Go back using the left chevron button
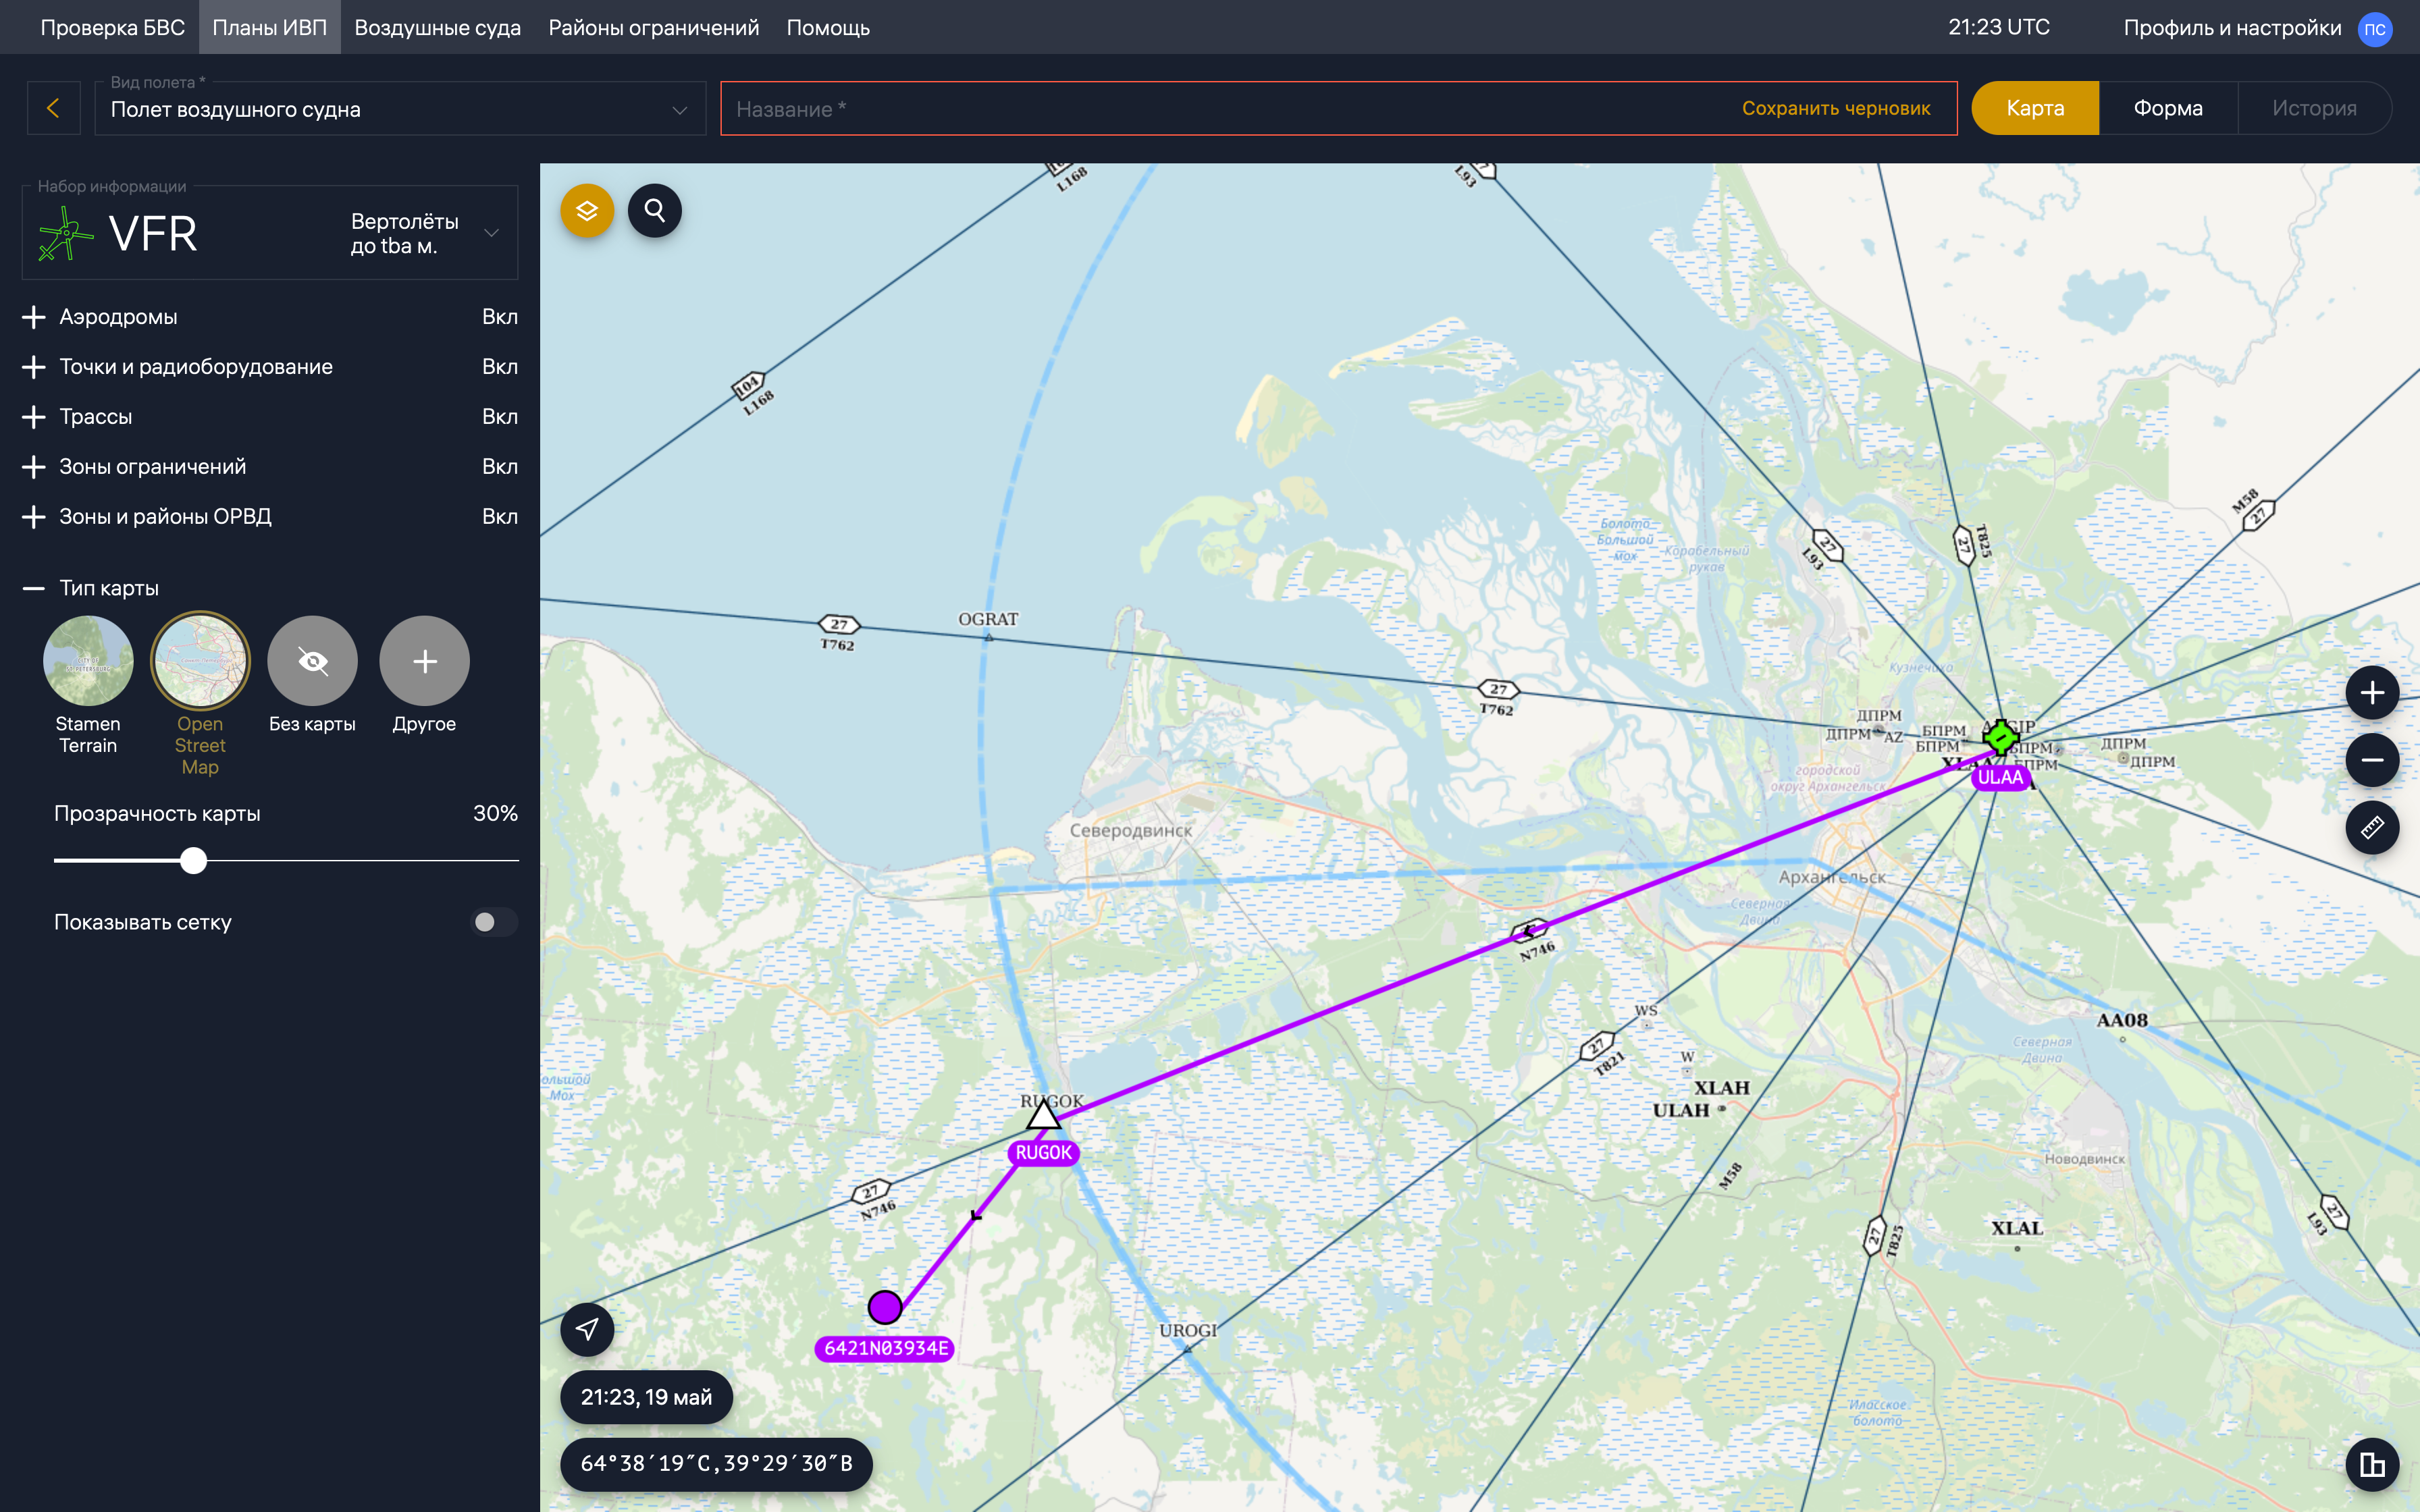2420x1512 pixels. tap(53, 108)
